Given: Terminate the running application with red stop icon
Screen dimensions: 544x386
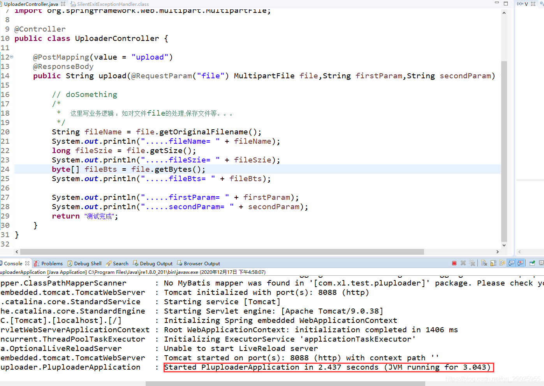Looking at the screenshot, I should click(x=454, y=263).
